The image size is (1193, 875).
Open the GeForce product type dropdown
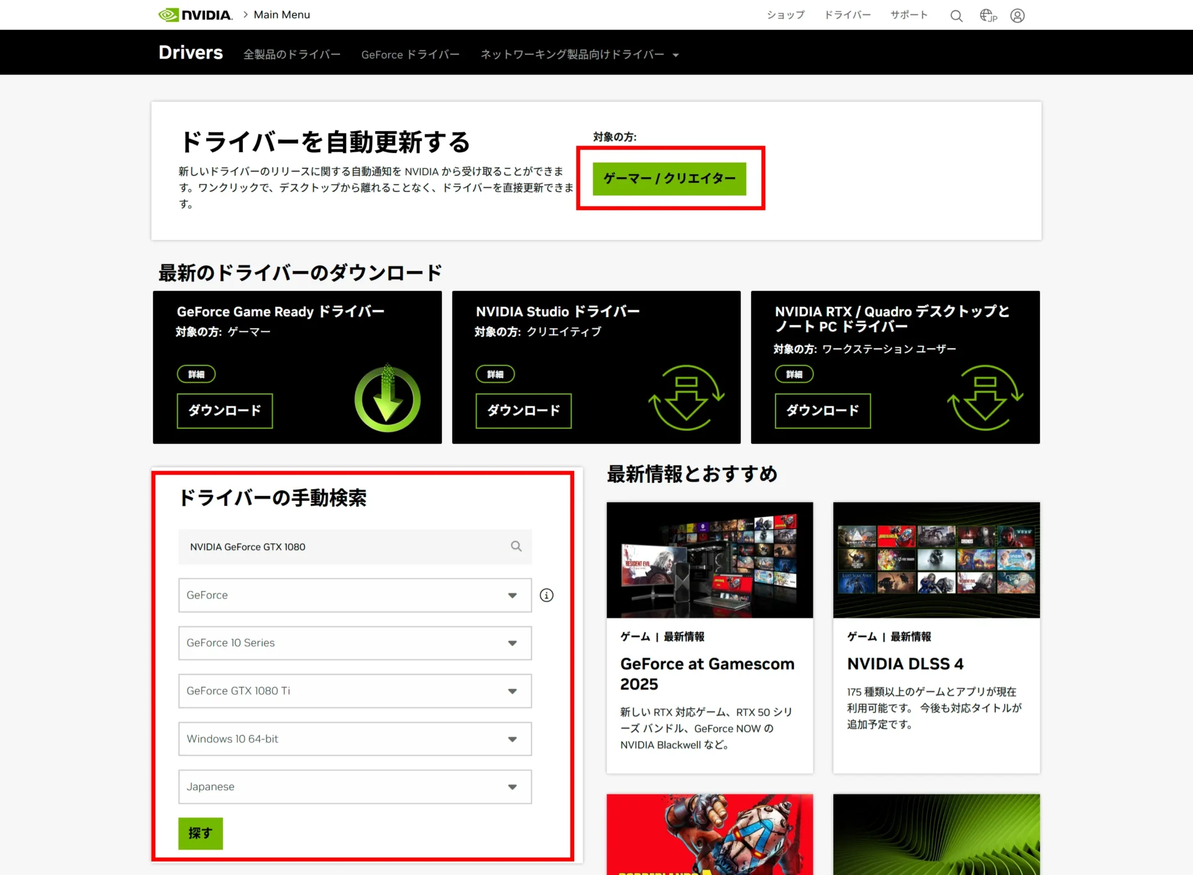pos(355,595)
